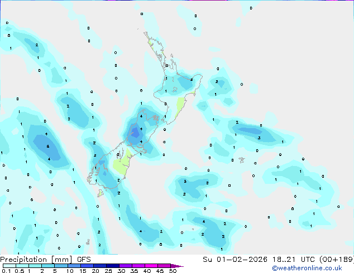The width and height of the screenshot is (354, 273).
Task: Click the '50' legend label
Action: coord(173,271)
